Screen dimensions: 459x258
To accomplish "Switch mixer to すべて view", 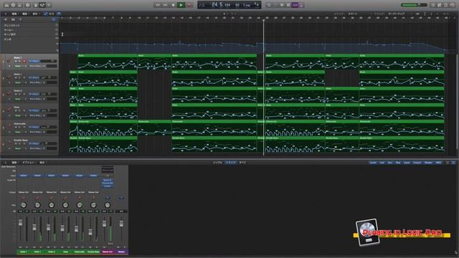I will (x=242, y=163).
